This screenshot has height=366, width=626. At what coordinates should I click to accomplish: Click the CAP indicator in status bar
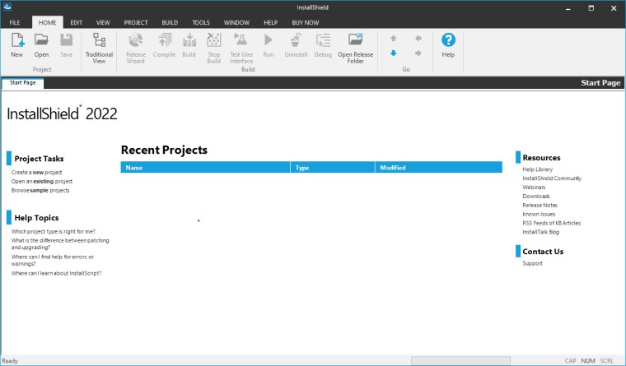click(570, 361)
